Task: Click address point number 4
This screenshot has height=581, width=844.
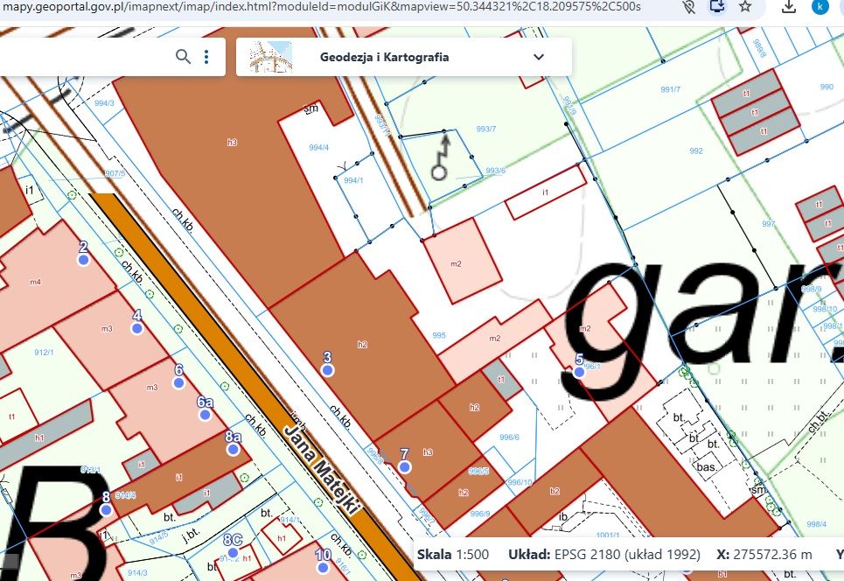Action: [x=136, y=328]
